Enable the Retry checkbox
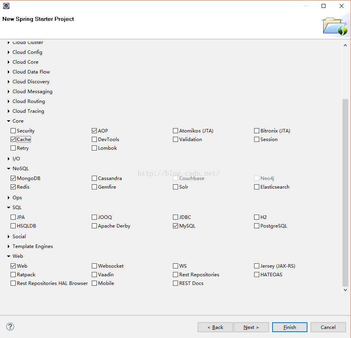The width and height of the screenshot is (351, 338). (13, 148)
